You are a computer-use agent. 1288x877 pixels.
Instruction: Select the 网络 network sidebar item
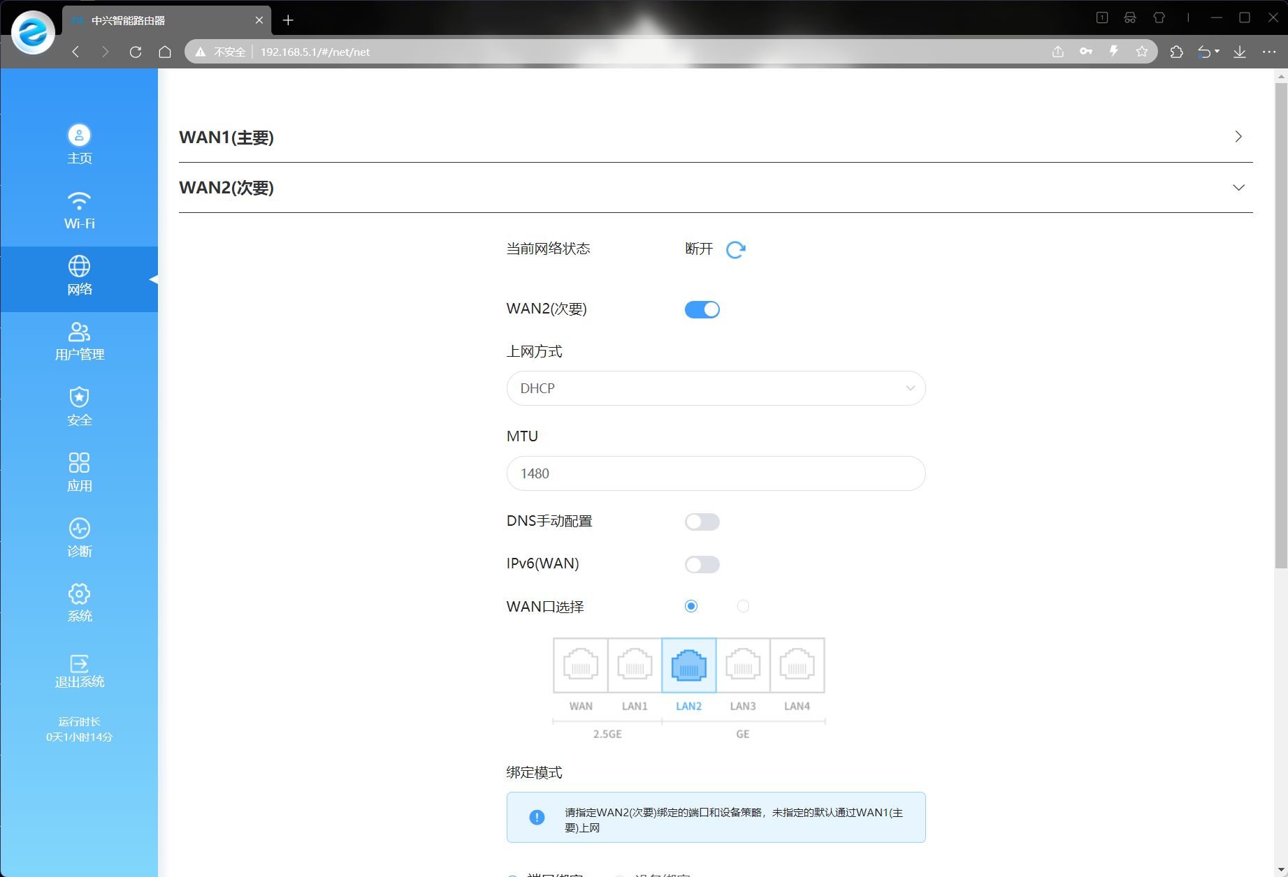point(79,279)
